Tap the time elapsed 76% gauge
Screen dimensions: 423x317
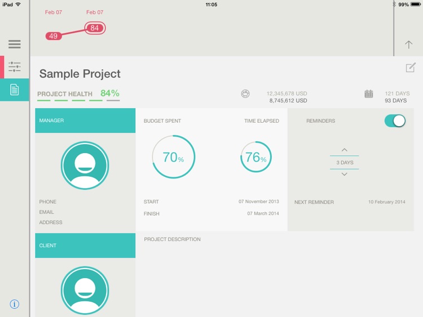tap(256, 157)
